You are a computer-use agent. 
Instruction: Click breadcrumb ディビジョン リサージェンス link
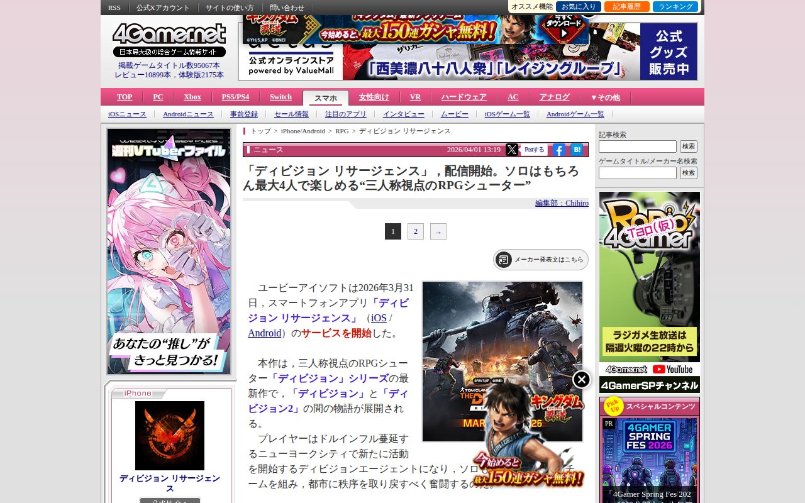pos(405,131)
